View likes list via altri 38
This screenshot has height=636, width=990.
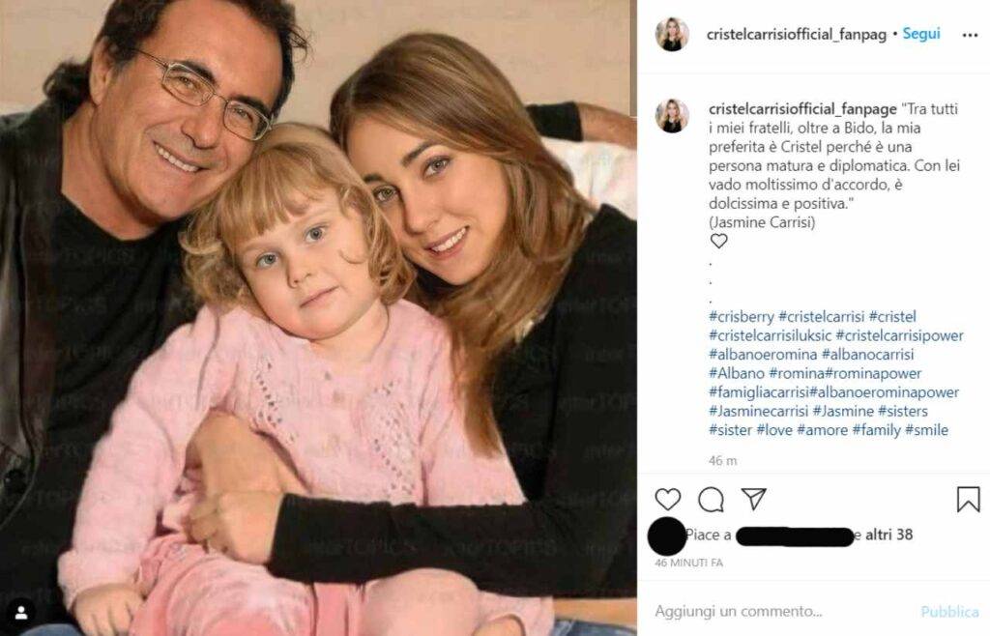[889, 535]
